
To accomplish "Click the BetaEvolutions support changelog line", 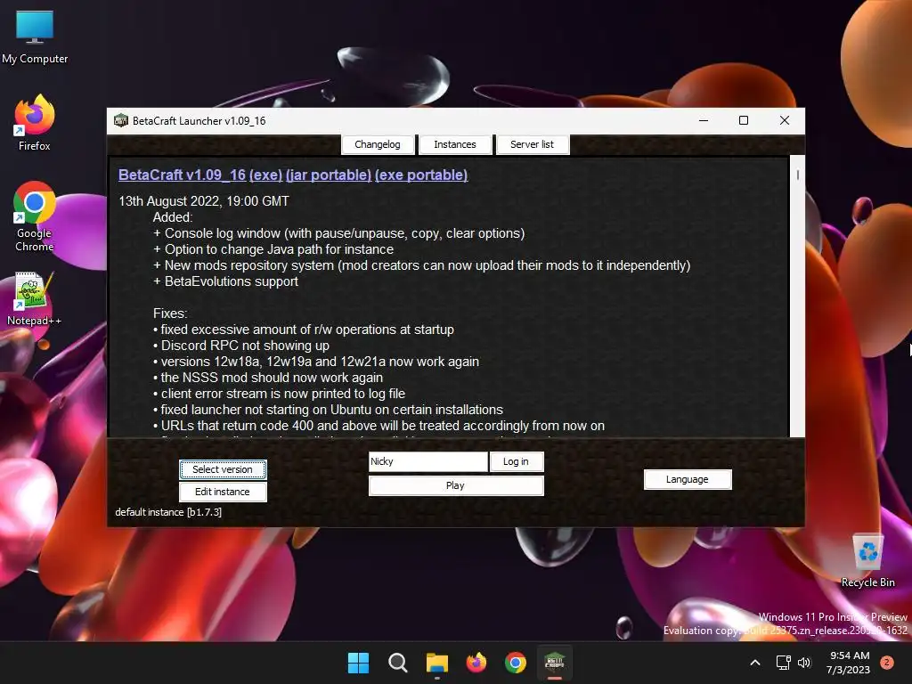I will (225, 281).
